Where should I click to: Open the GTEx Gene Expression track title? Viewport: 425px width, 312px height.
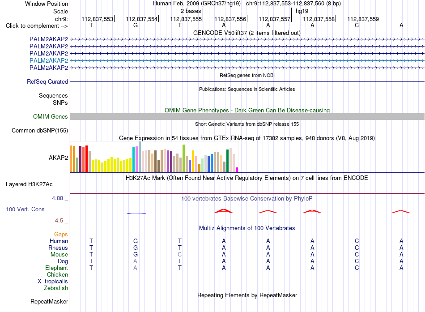(x=246, y=138)
